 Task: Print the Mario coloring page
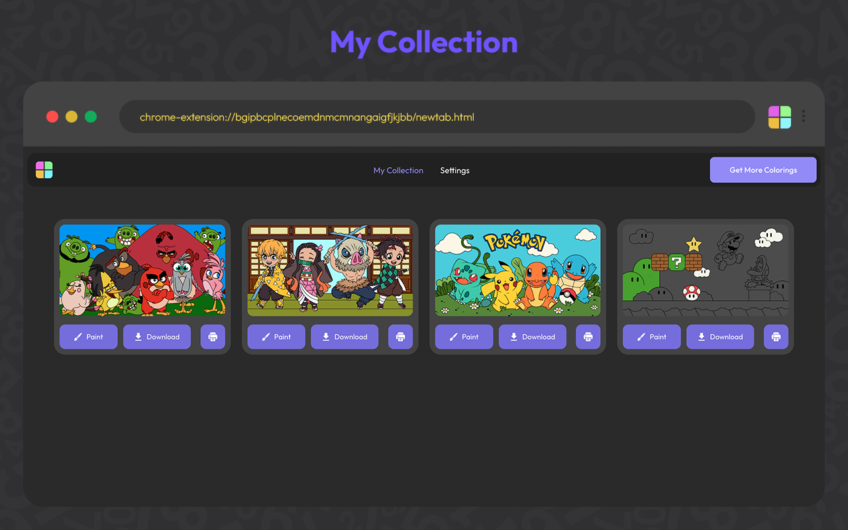776,337
